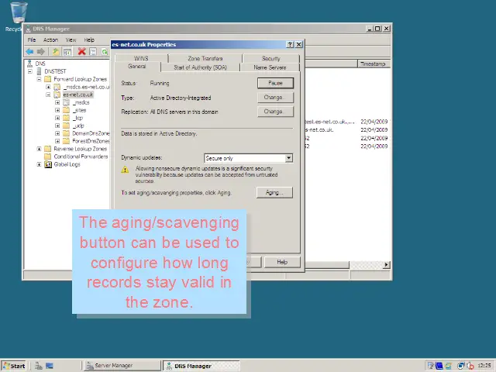
Task: Click the Pause button
Action: click(275, 83)
